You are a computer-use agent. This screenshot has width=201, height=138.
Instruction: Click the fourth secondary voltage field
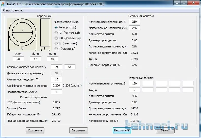[x=174, y=83]
